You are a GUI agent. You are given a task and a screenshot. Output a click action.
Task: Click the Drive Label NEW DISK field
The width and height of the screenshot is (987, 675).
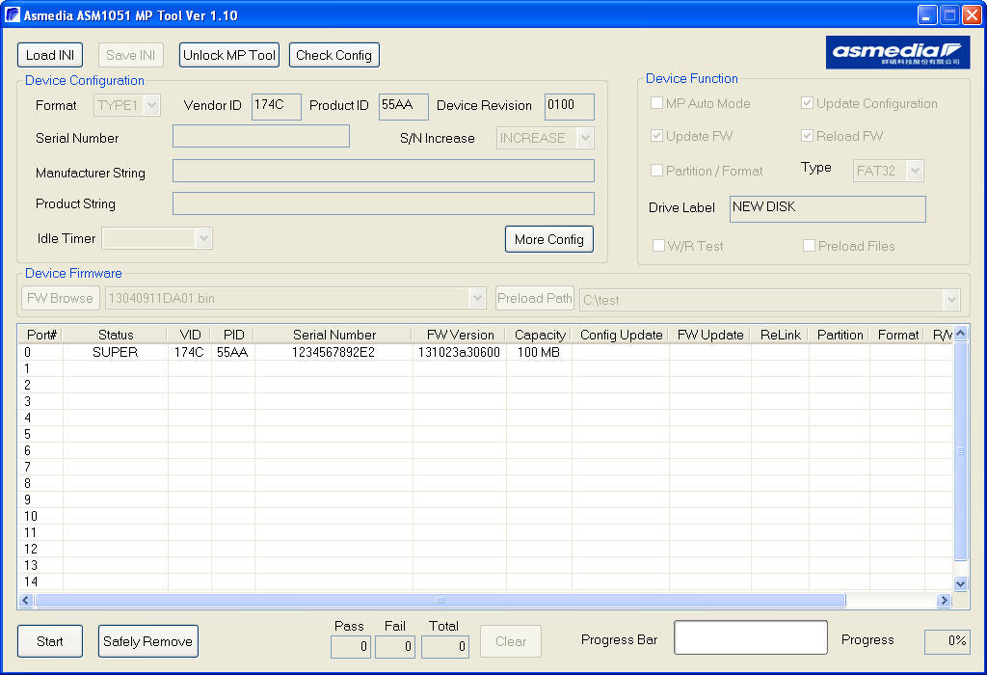point(828,209)
